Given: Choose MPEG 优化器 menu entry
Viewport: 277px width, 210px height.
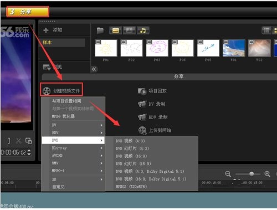Looking at the screenshot, I should coord(73,116).
